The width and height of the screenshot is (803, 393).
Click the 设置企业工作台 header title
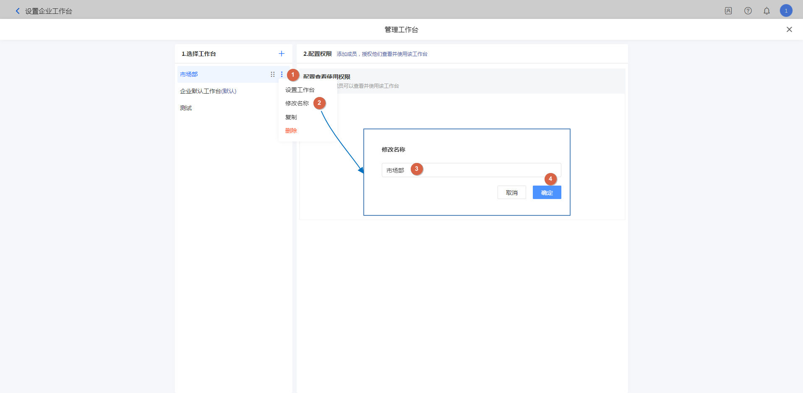[49, 11]
